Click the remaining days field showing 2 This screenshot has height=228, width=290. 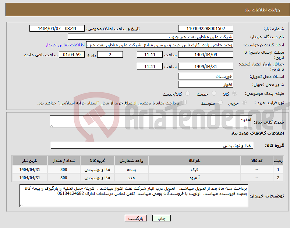click(110, 54)
